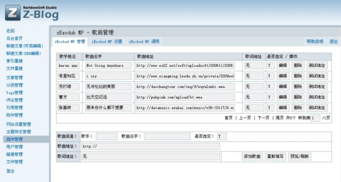Click the 歌曲地址 http:// input field
Screen dimensions: 341x182
pos(151,146)
